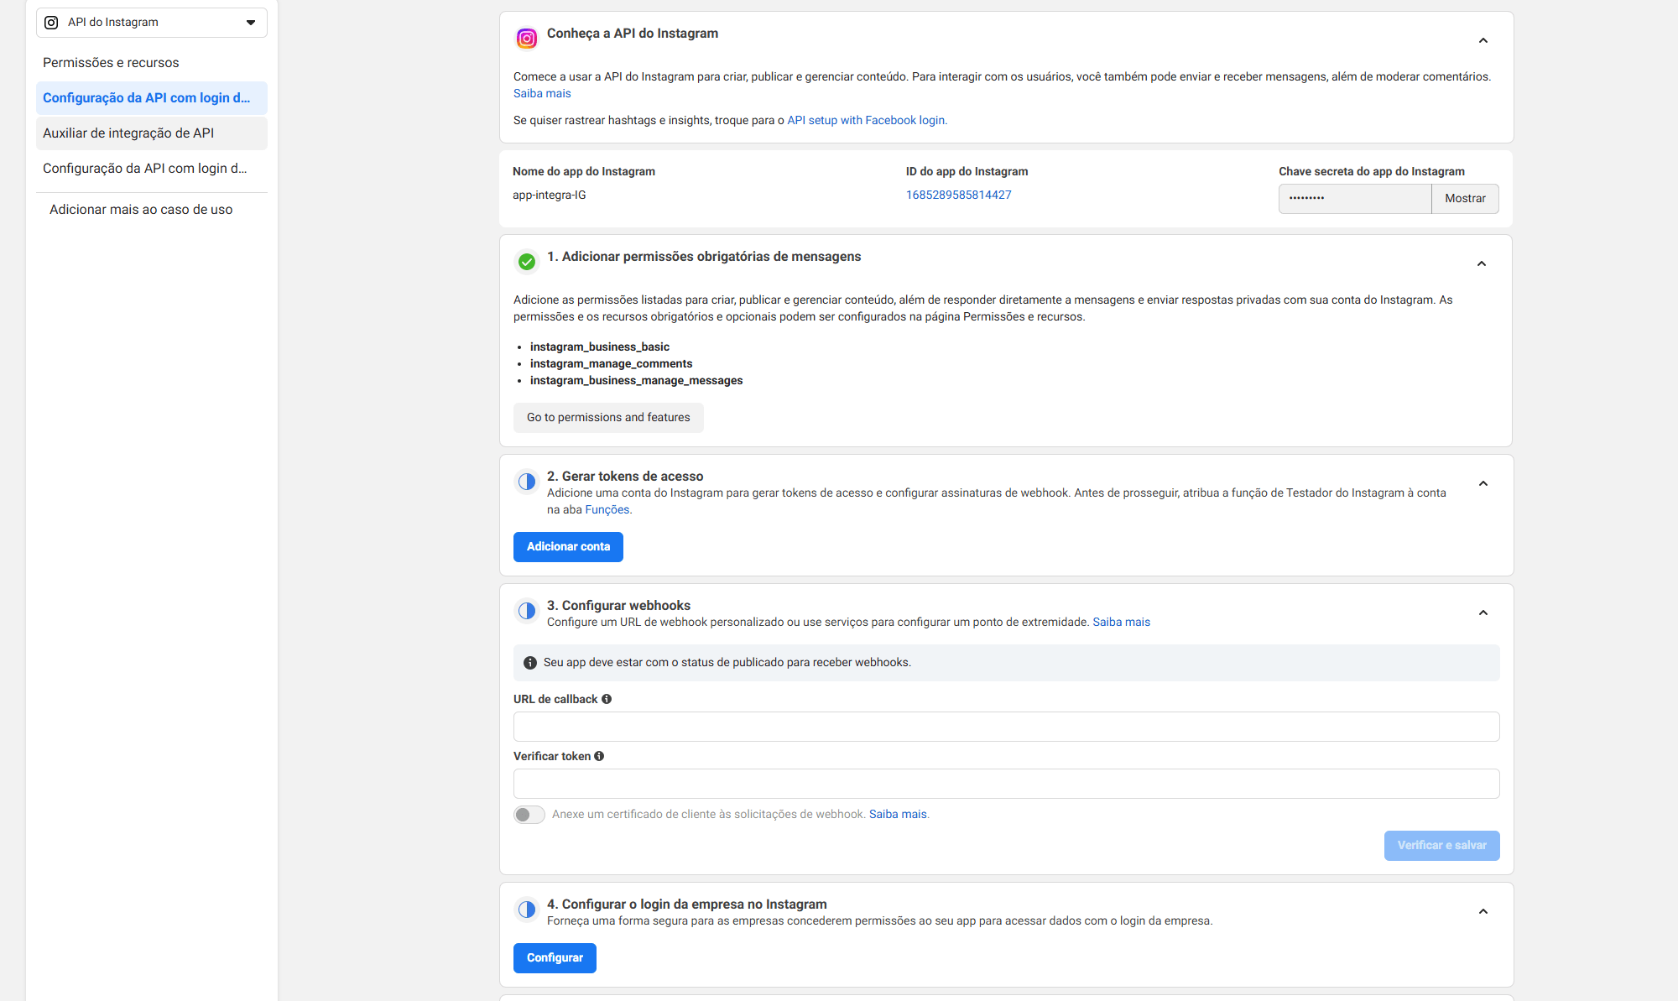Open the last Configuração da API com login sidebar item
Screen dimensions: 1678x1001
(x=152, y=169)
